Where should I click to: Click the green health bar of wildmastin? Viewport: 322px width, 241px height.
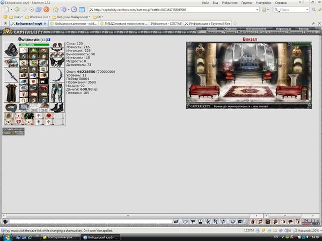(x=34, y=45)
